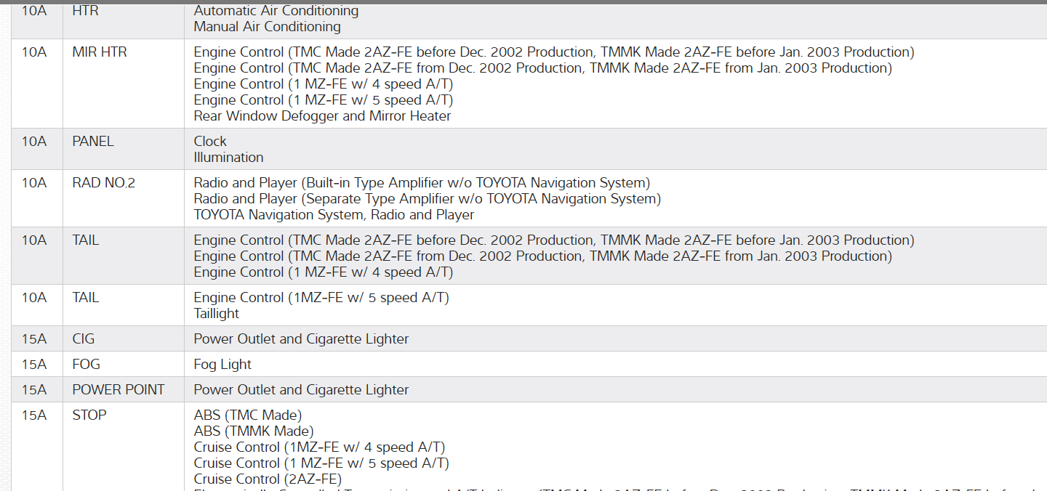1047x491 pixels.
Task: Select the Fog Light description text
Action: 222,365
